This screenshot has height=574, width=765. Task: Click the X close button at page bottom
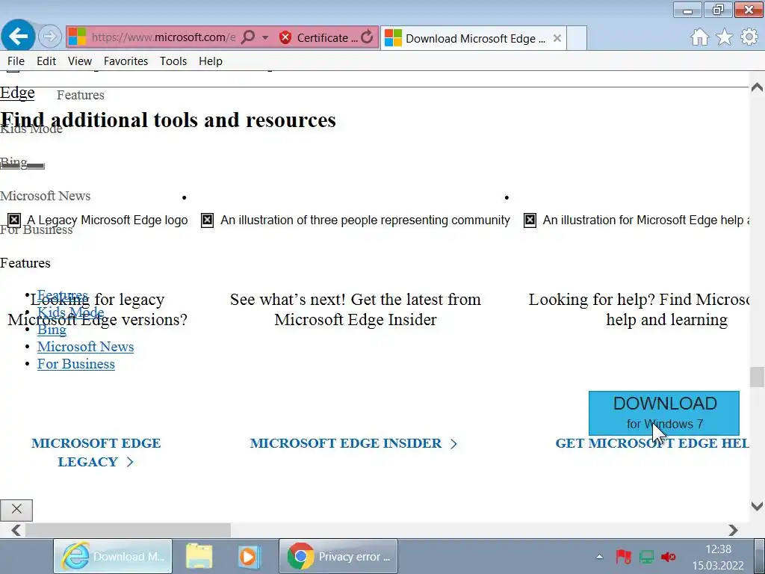point(16,510)
